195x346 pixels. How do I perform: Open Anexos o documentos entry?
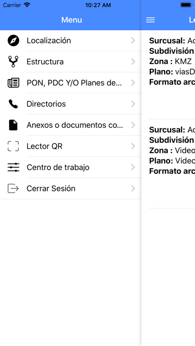pos(71,125)
